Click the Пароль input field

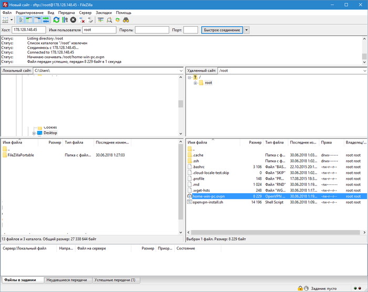tap(151, 30)
